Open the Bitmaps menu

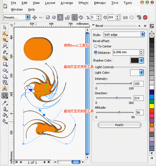tap(100, 3)
